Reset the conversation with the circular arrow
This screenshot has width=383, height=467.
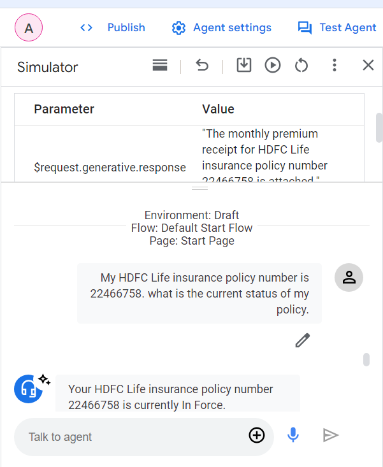click(x=301, y=65)
